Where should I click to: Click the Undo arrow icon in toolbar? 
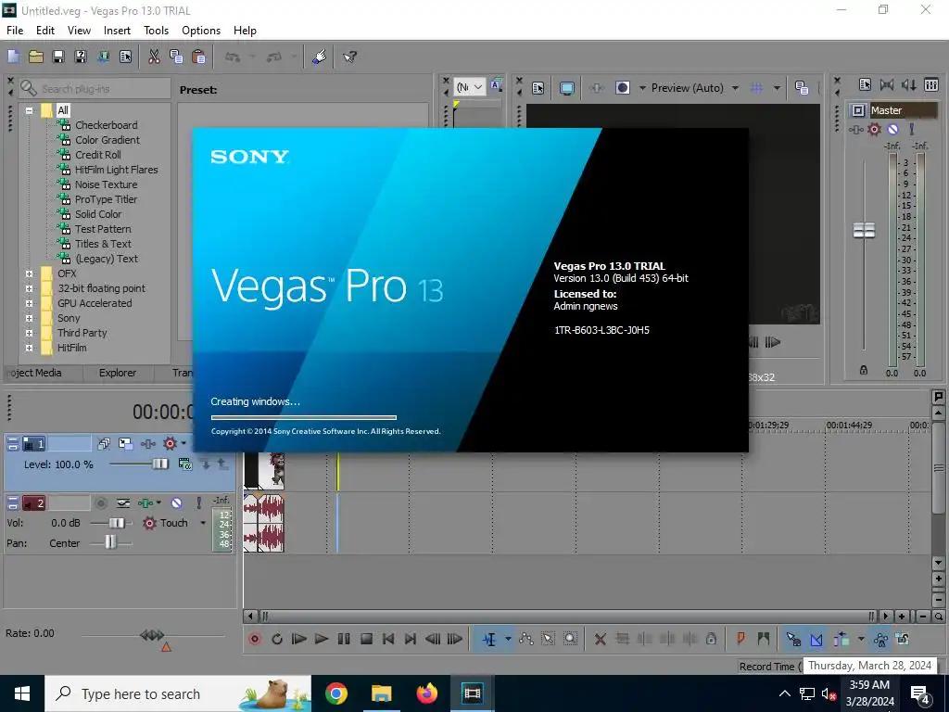point(233,57)
